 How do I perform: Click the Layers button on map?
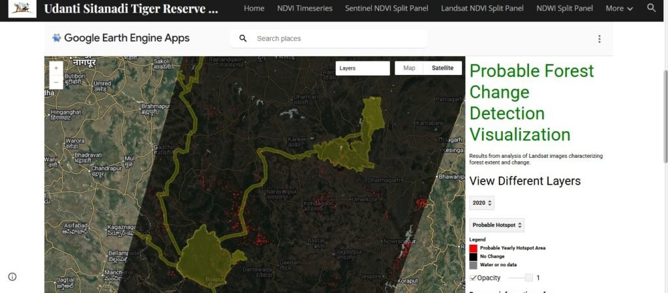tap(363, 68)
